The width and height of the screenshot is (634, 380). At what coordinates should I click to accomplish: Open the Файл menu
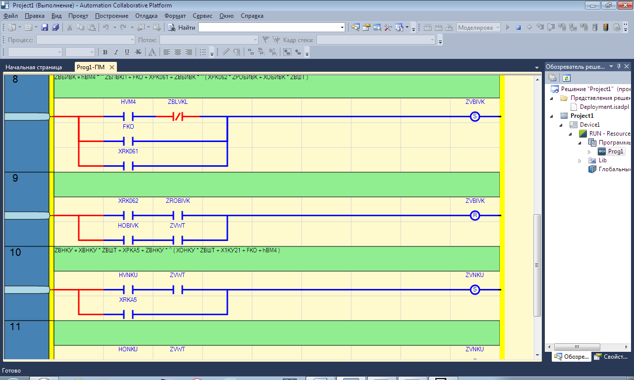10,16
